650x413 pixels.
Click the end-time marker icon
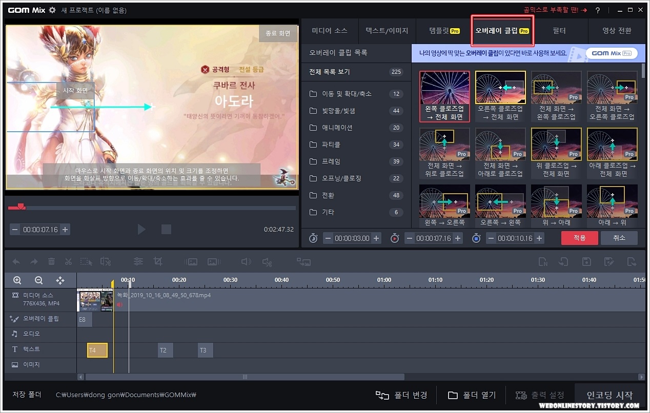(476, 238)
